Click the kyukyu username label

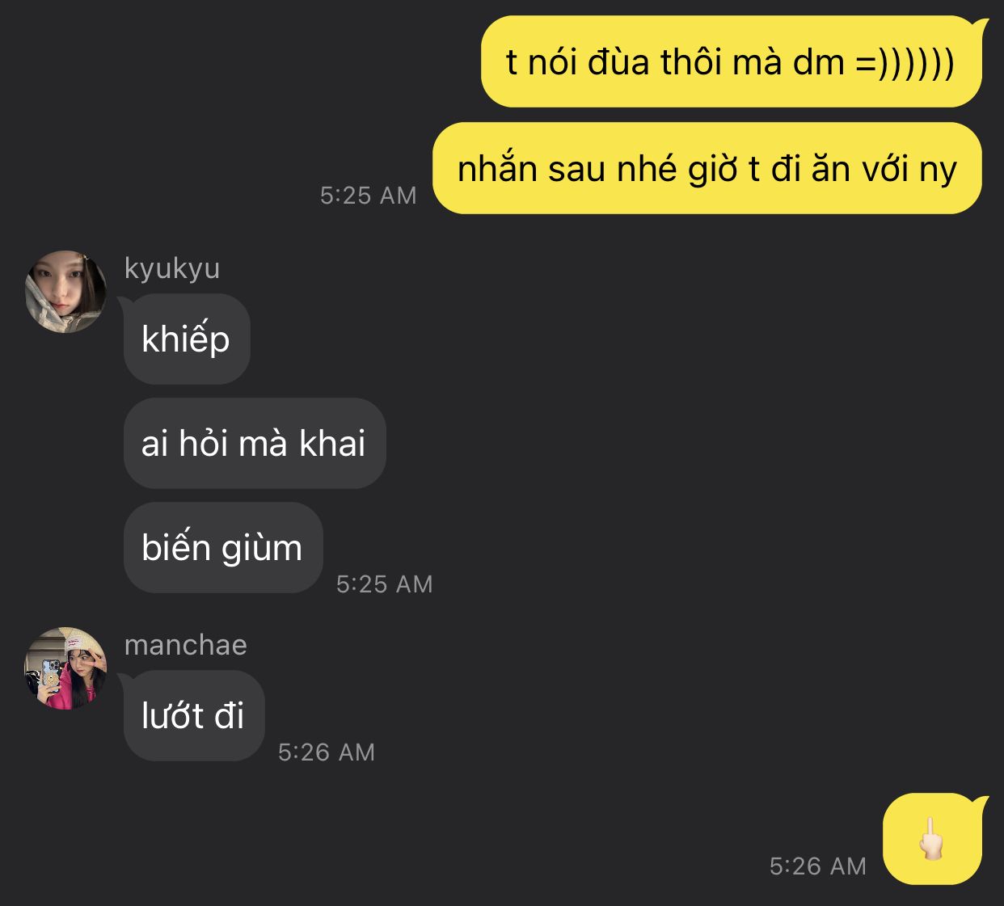pyautogui.click(x=172, y=268)
